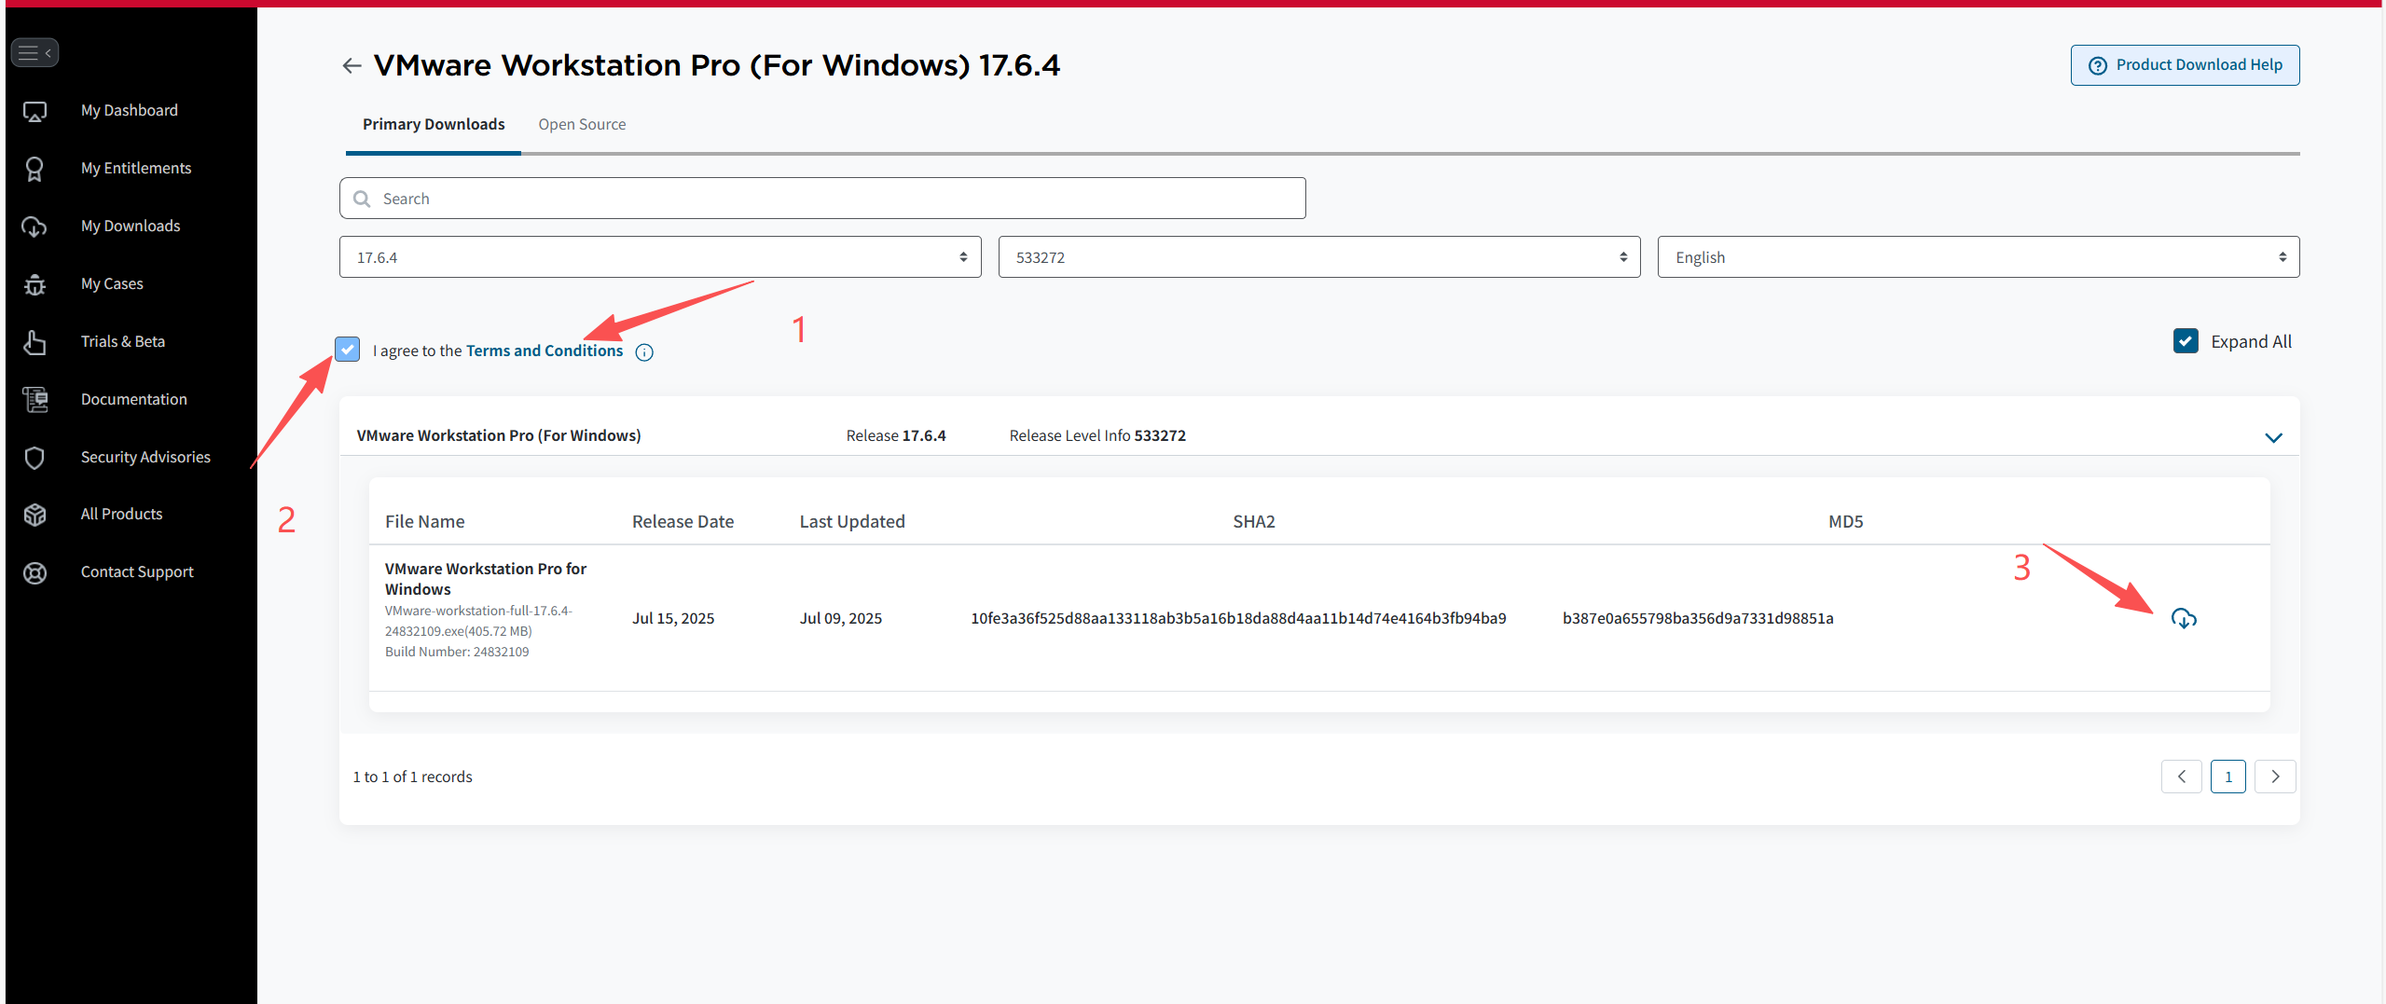This screenshot has height=1004, width=2386.
Task: Open My Dashboard in sidebar
Action: (130, 110)
